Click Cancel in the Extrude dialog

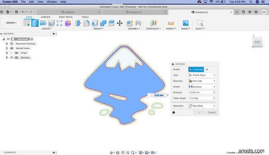tap(212, 112)
